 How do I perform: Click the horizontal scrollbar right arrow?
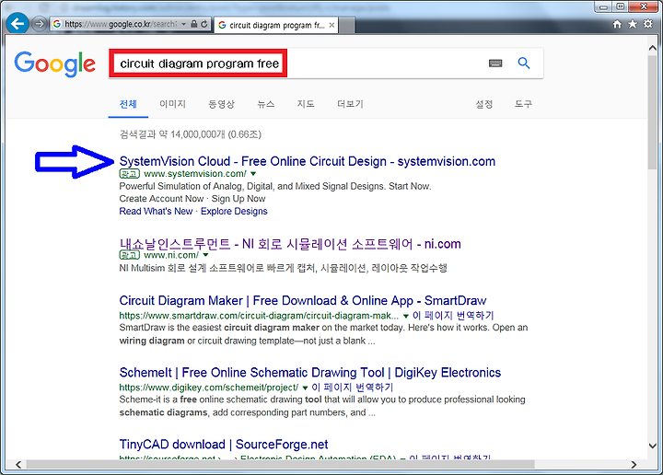click(x=634, y=465)
